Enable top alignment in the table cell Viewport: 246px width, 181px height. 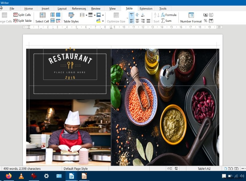pyautogui.click(x=132, y=15)
